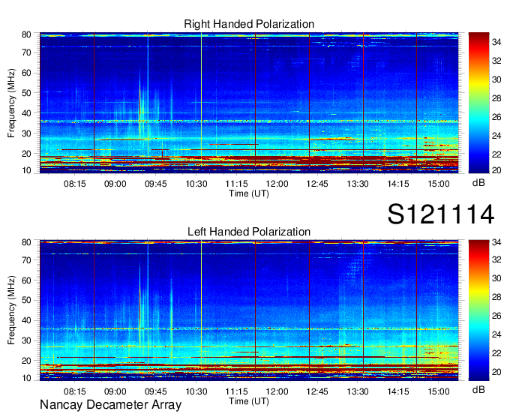The height and width of the screenshot is (414, 510).
Task: Click the Right Handed Polarization spectrogram image
Action: [249, 103]
